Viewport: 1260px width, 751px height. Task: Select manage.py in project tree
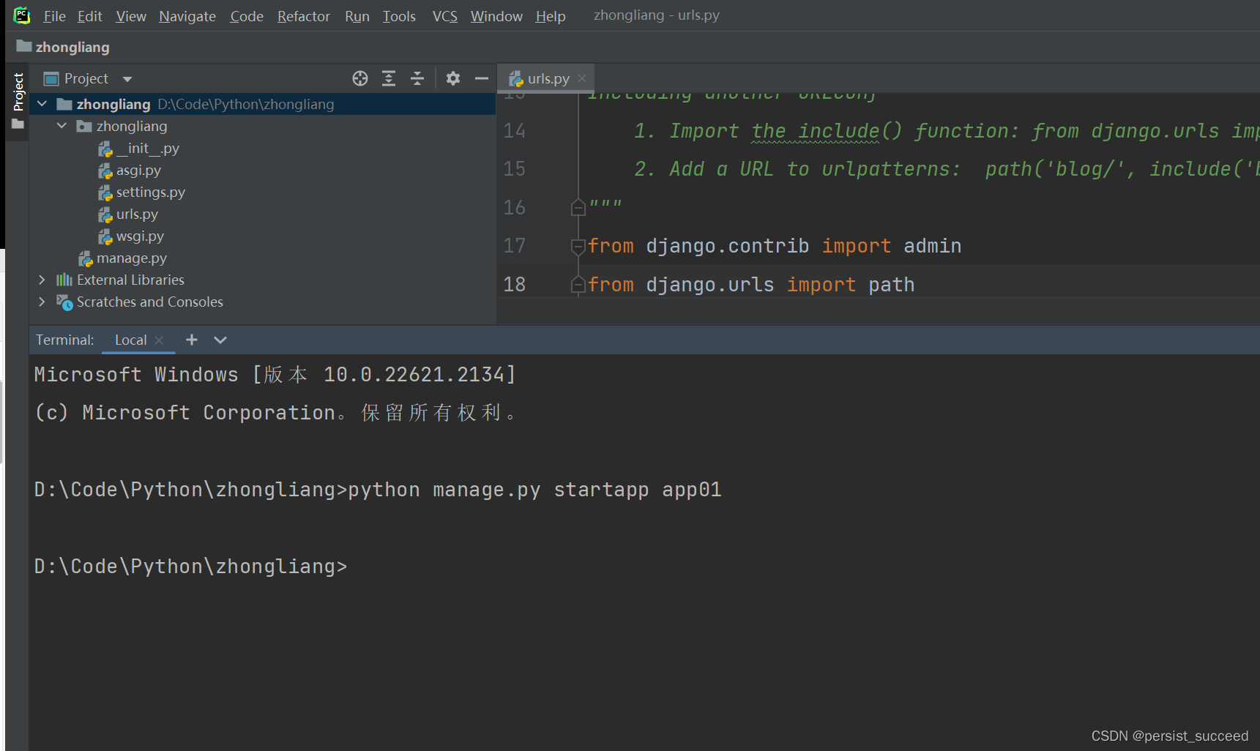(132, 258)
